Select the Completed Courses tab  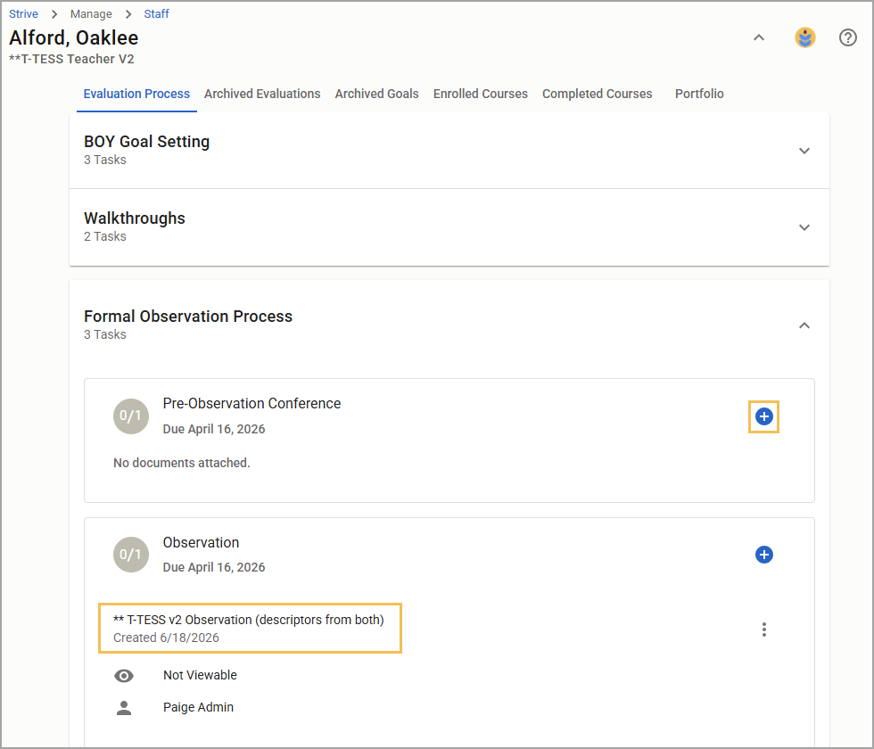597,94
